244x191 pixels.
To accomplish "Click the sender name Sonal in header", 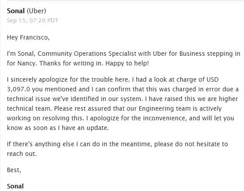I will 16,11.
